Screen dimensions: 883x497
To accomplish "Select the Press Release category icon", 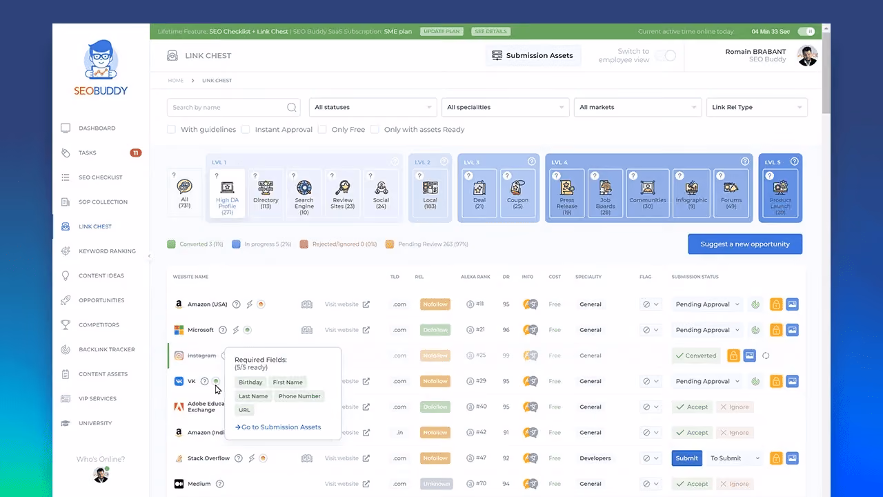I will pyautogui.click(x=566, y=187).
